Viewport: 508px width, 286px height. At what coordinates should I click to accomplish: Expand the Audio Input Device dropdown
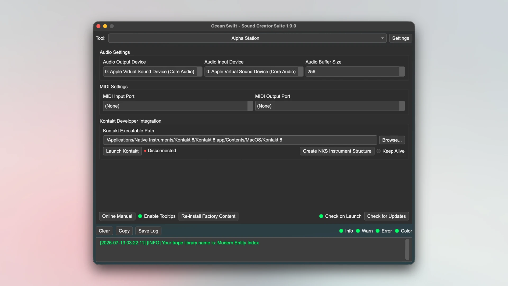[x=254, y=71]
